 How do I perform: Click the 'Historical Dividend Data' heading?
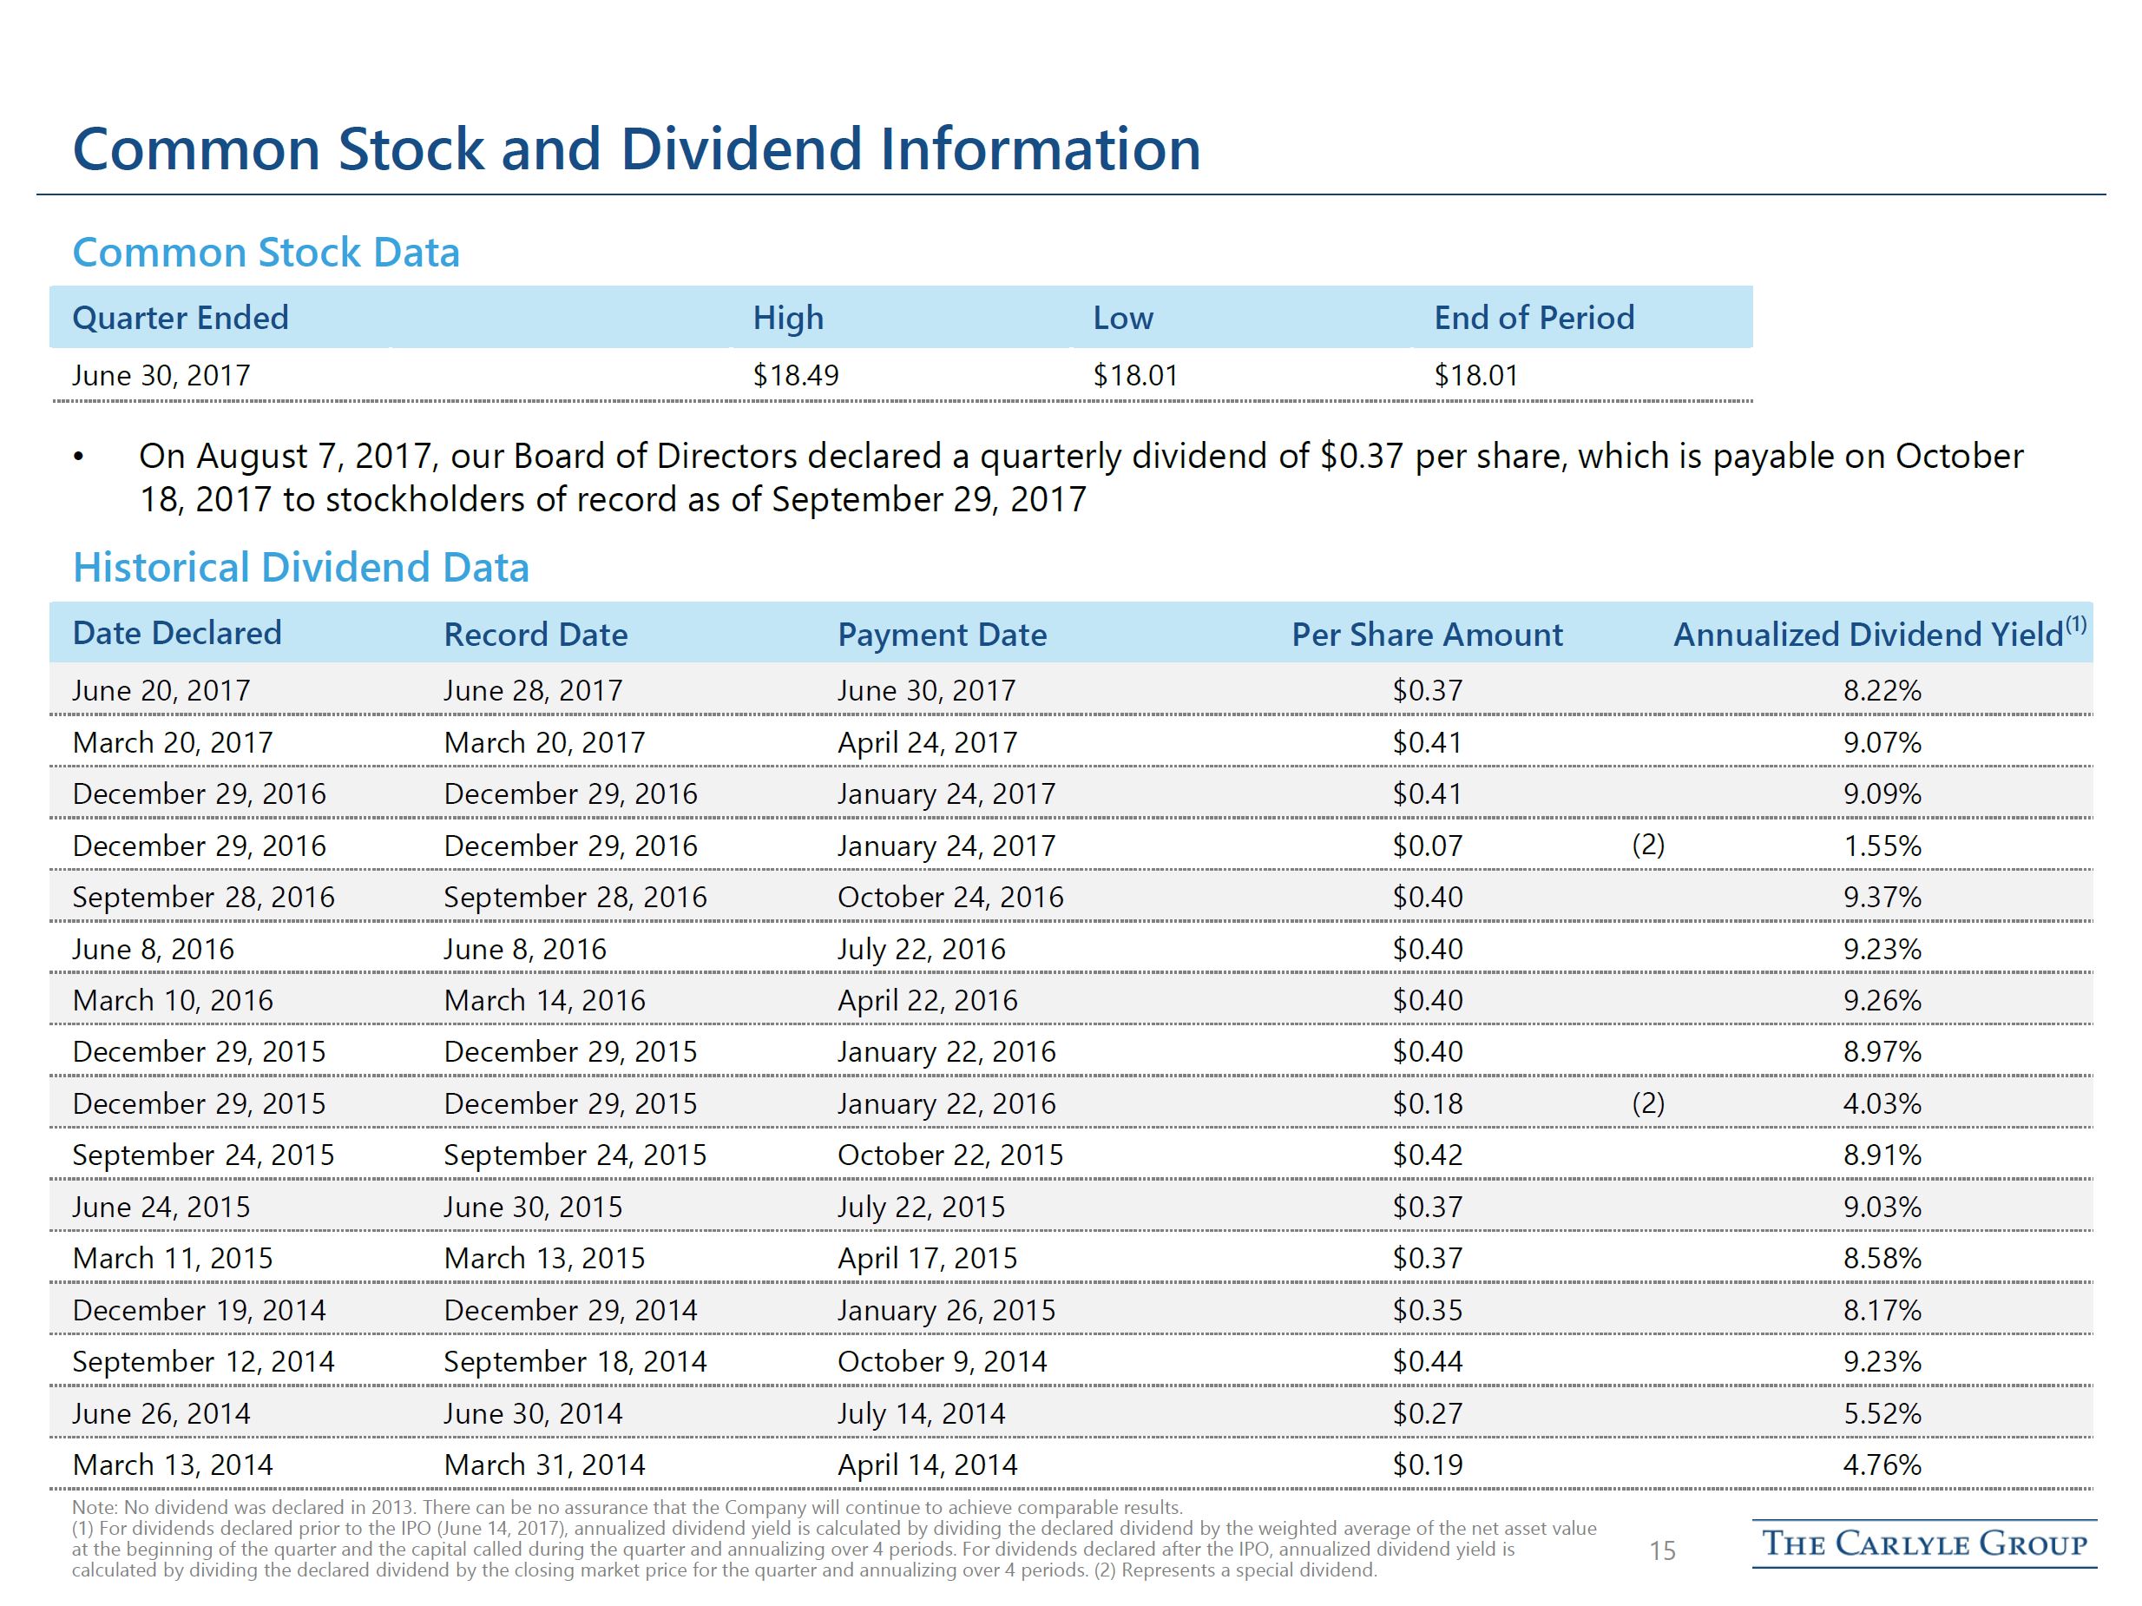[x=301, y=568]
